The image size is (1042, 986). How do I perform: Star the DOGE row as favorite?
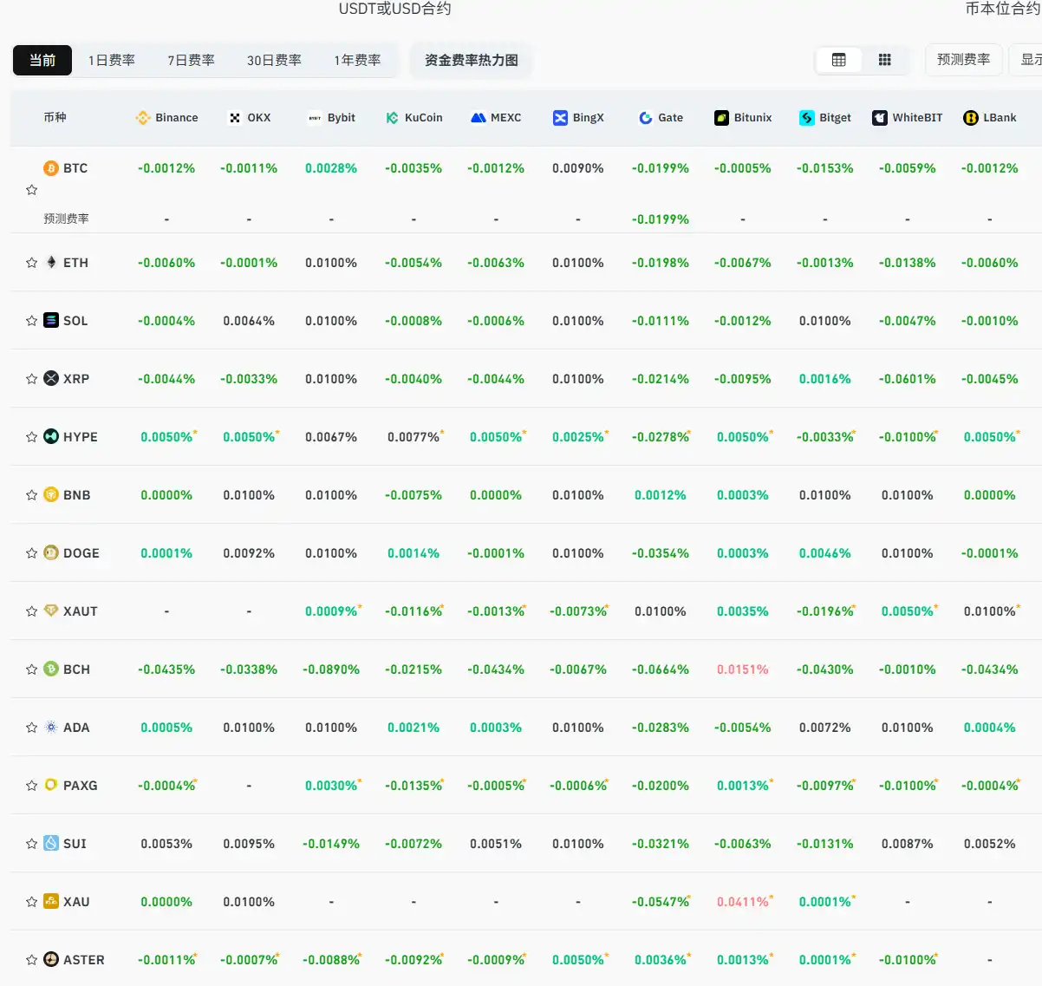32,553
